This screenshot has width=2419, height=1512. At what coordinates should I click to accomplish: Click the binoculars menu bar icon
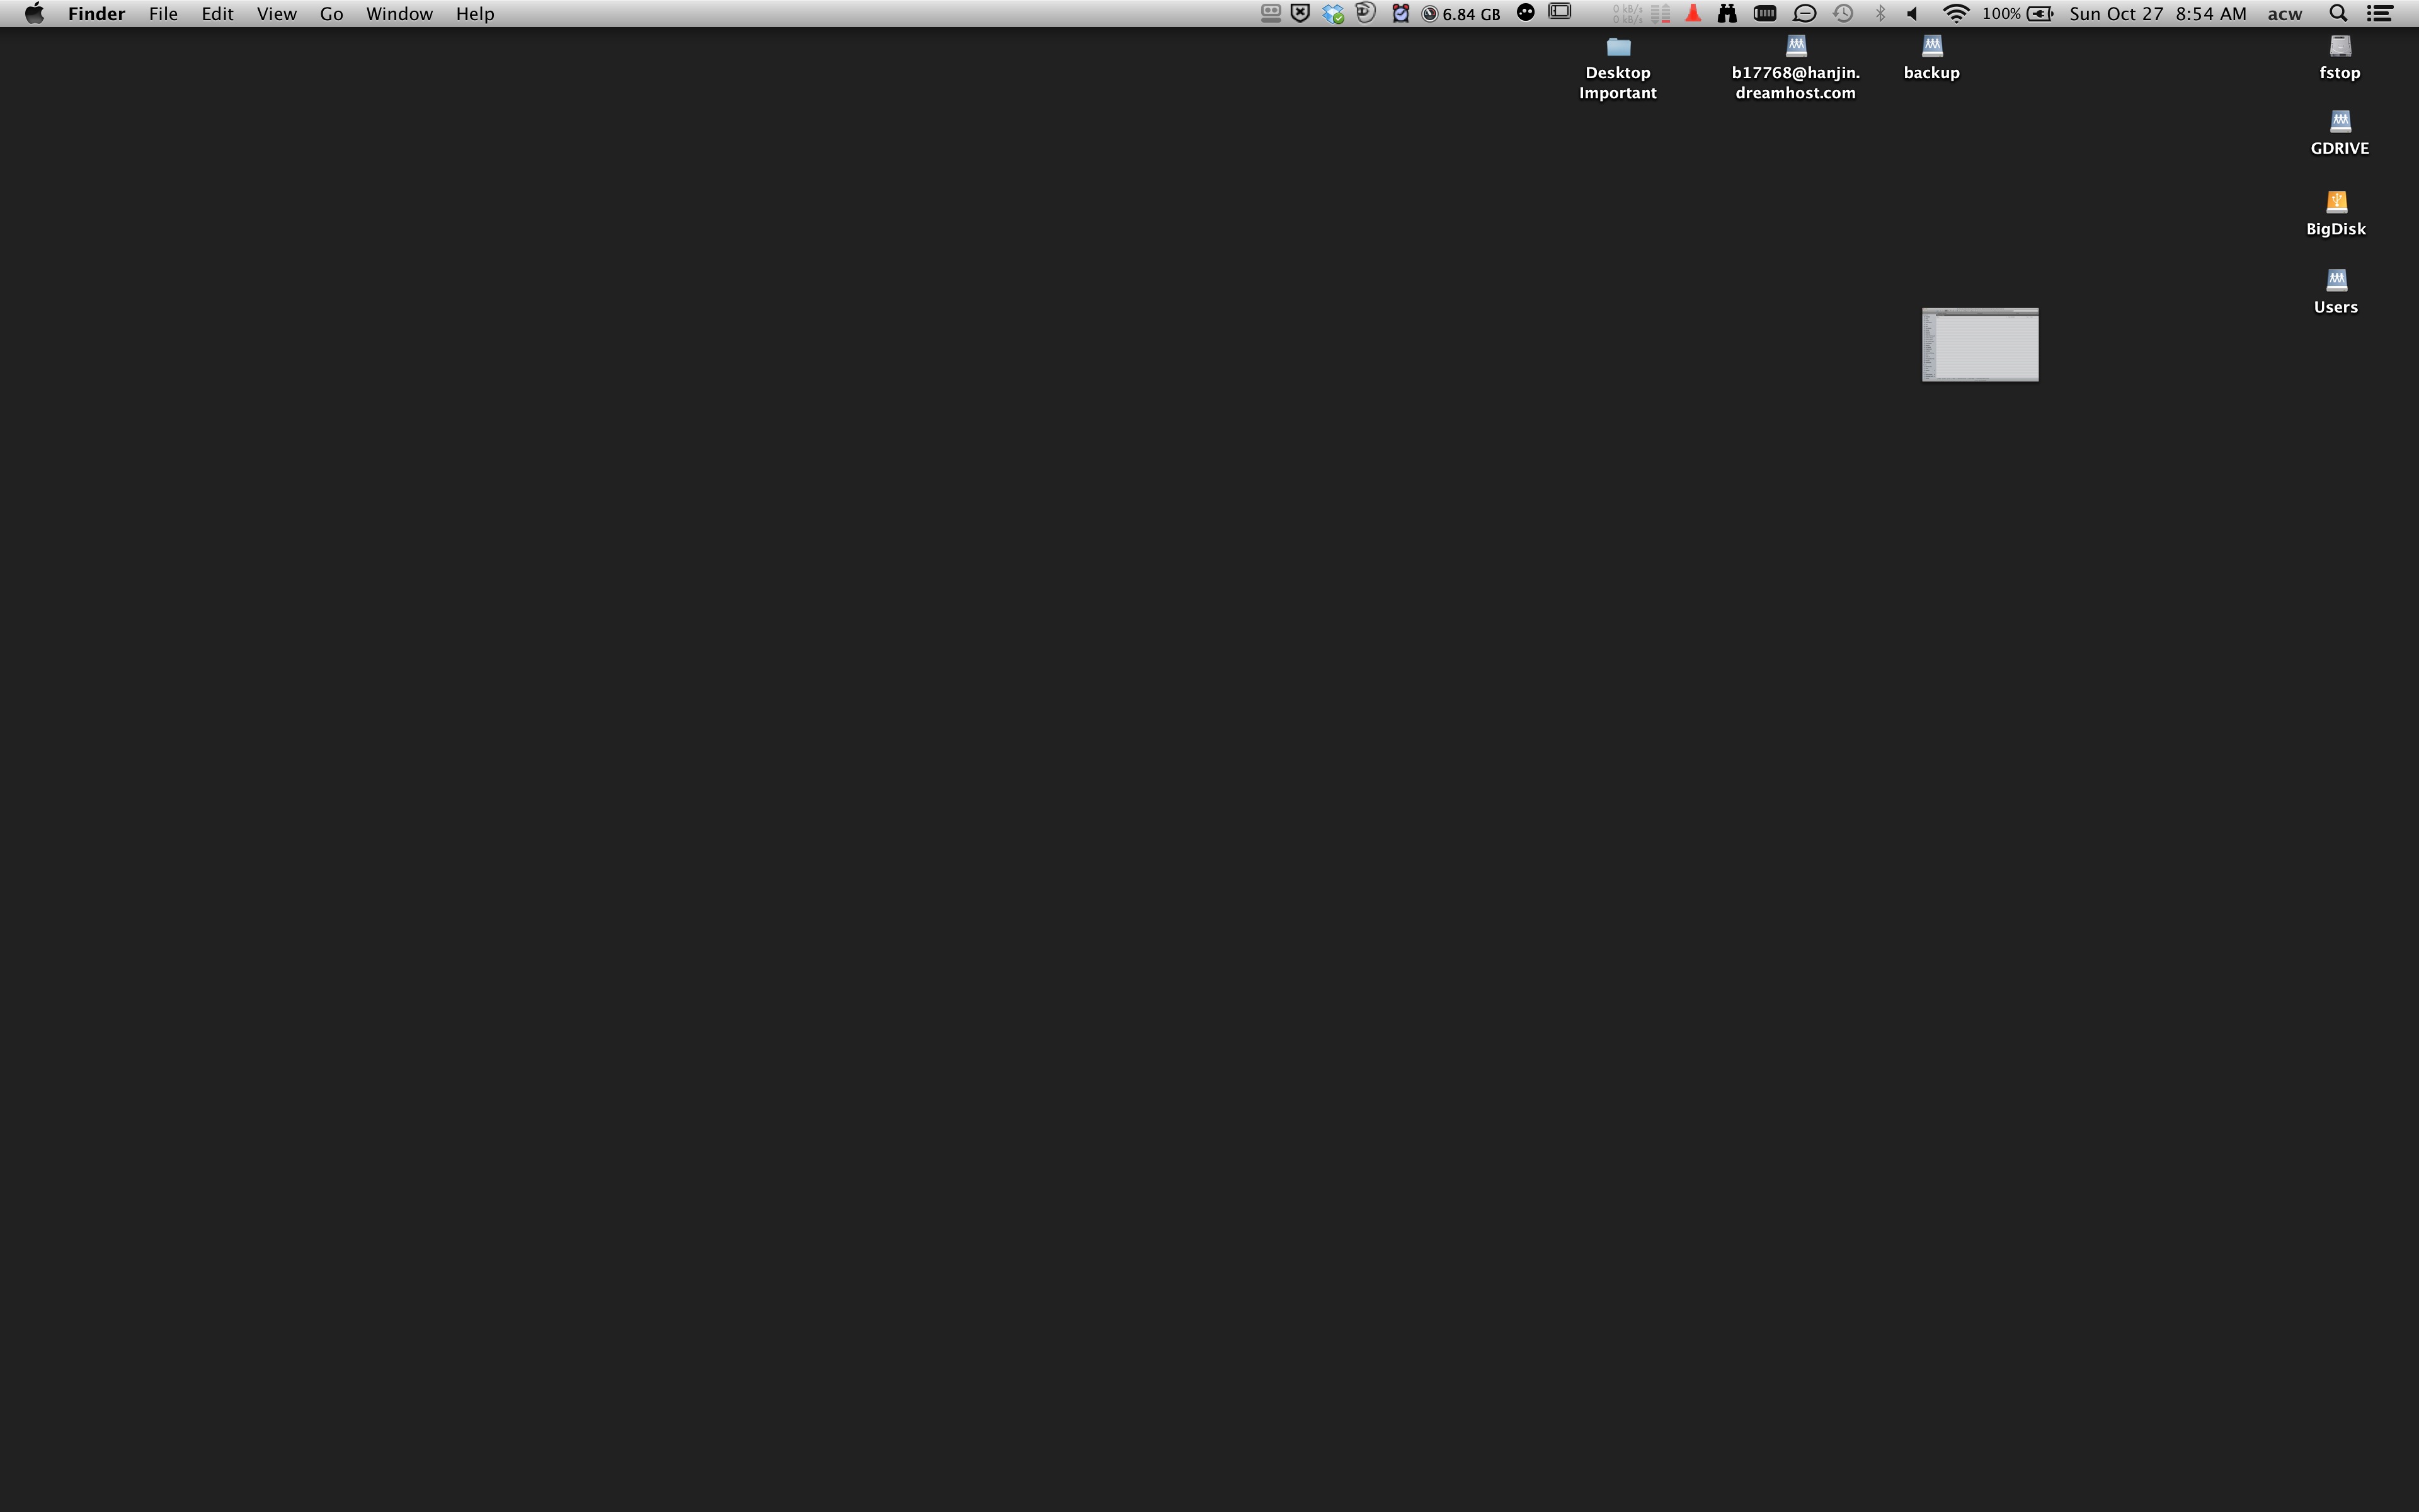1726,13
